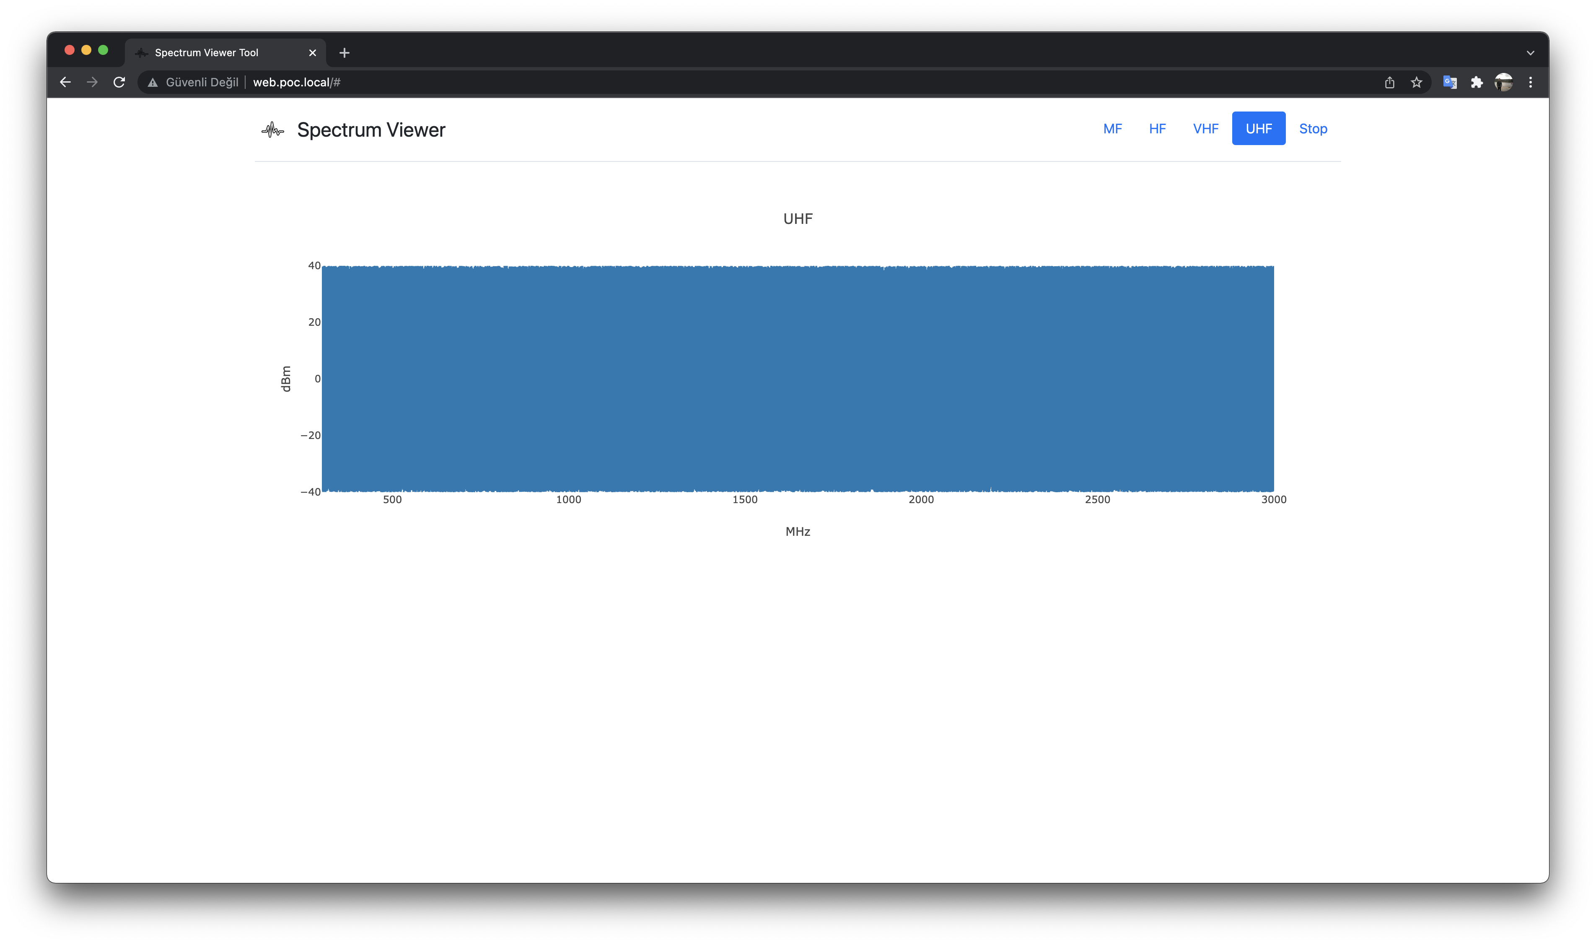
Task: Expand tab search chevron dropdown
Action: (x=1531, y=53)
